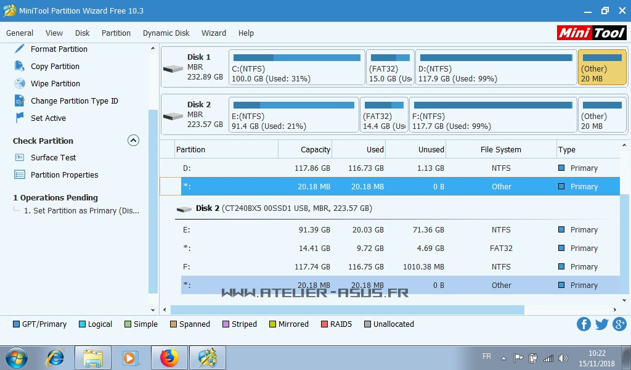Select D:(NTFS) 117.9 GB block on Disk 1

496,67
